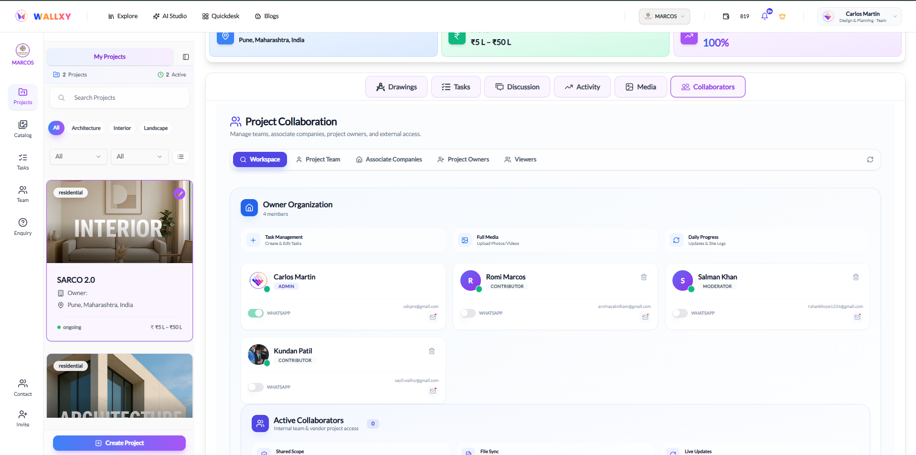Click the Invite sidebar icon
Screen dimensions: 916x455
(23, 418)
